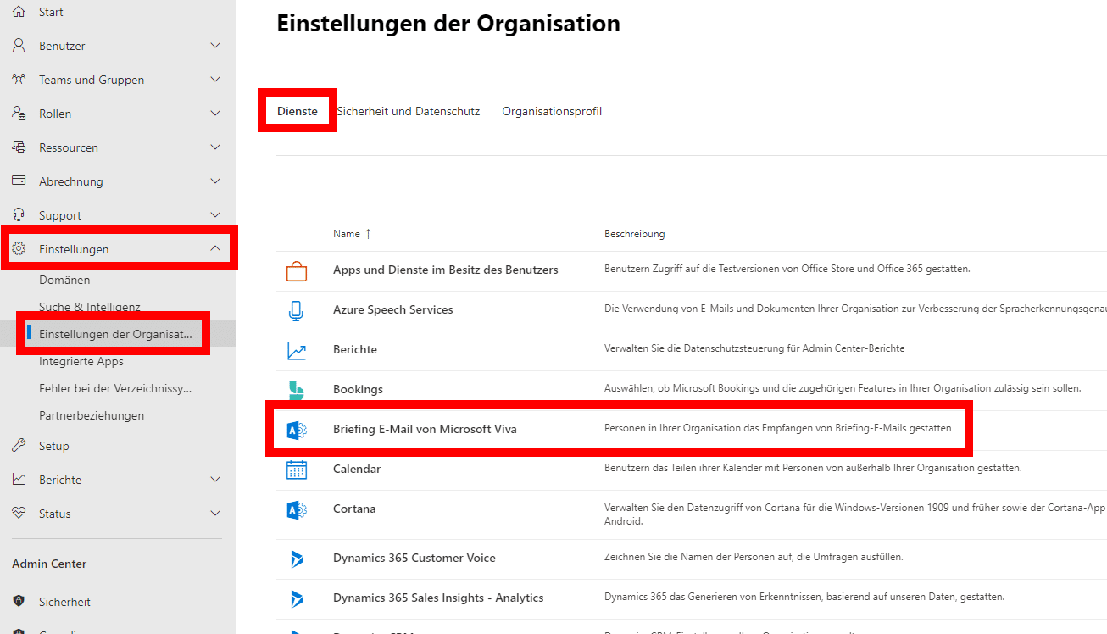Image resolution: width=1107 pixels, height=634 pixels.
Task: Open Dynamics 365 Sales Insights - Analytics
Action: 438,598
